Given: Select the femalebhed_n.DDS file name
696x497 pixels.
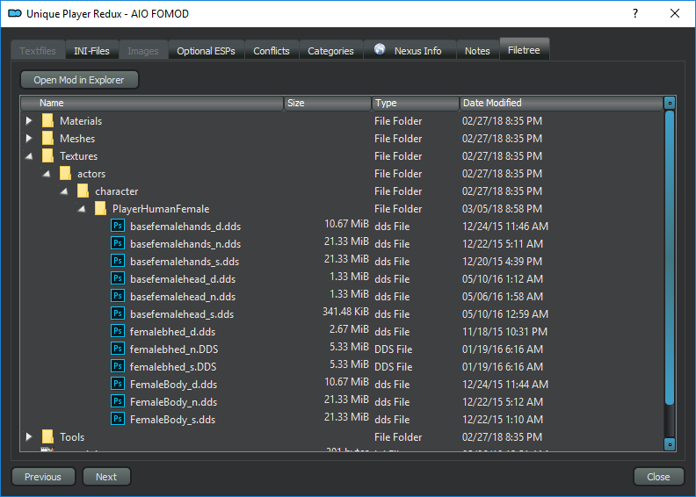Looking at the screenshot, I should tap(174, 349).
